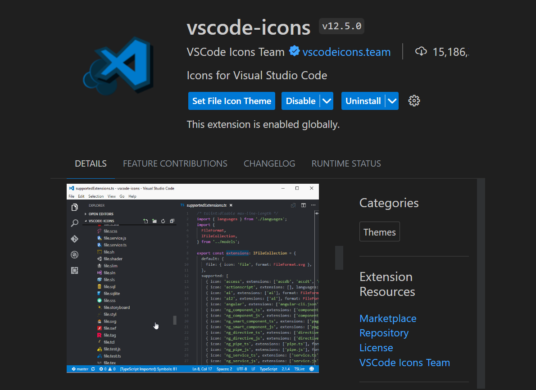Click Split Editor icon in preview screenshot

303,205
